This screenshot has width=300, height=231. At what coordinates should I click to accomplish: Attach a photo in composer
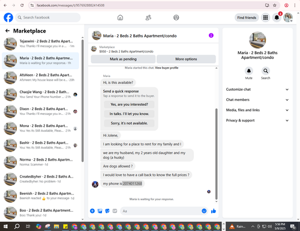pyautogui.click(x=100, y=211)
